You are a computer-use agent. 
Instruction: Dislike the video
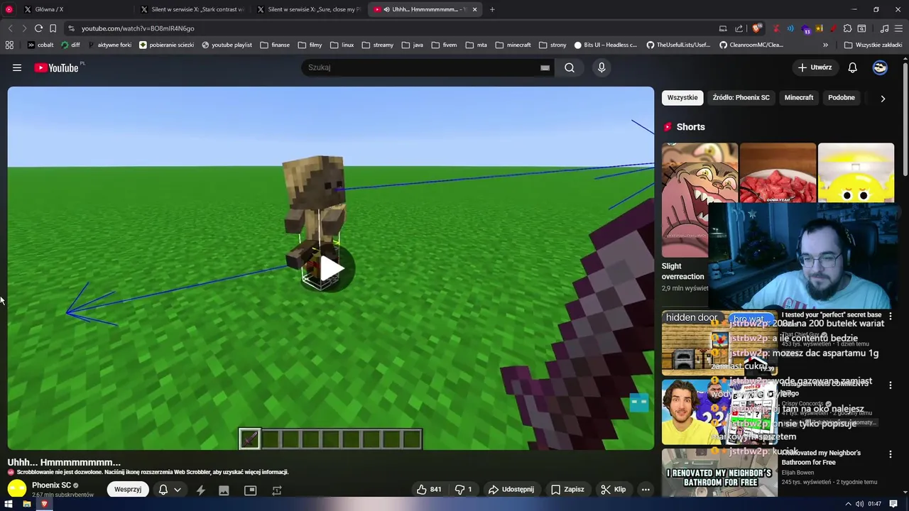(x=463, y=490)
